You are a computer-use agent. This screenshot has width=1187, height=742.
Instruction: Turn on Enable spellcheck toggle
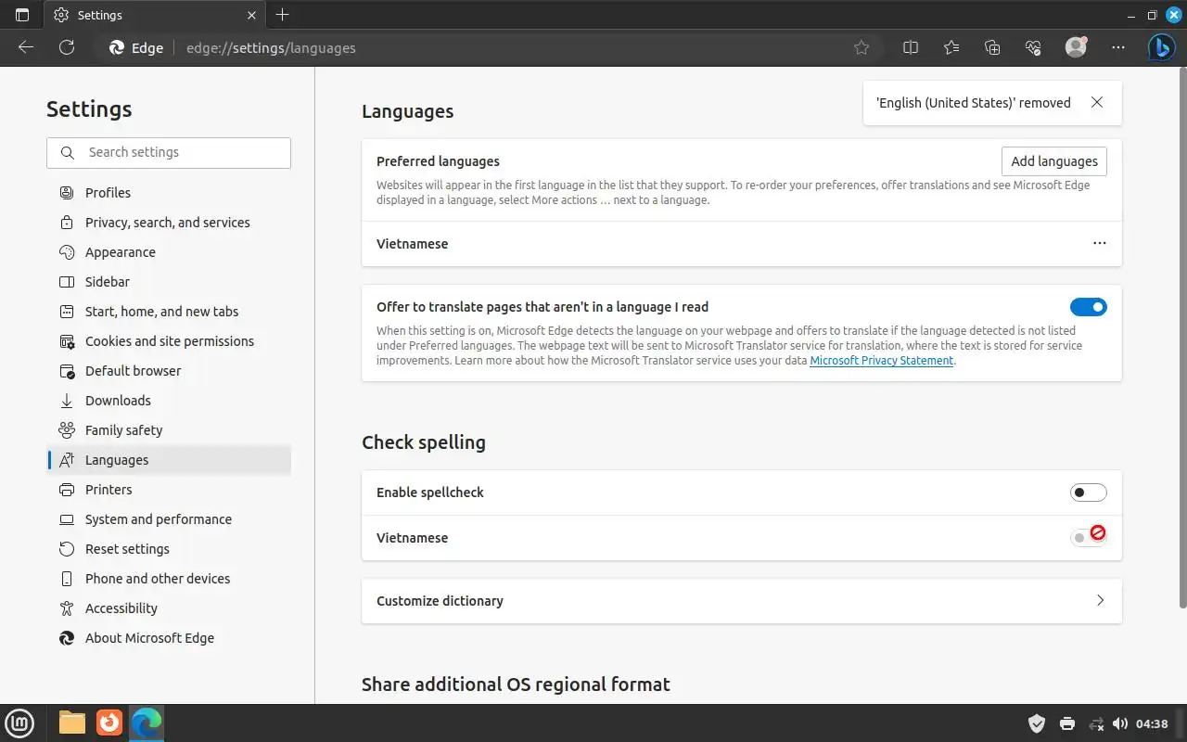click(1088, 493)
